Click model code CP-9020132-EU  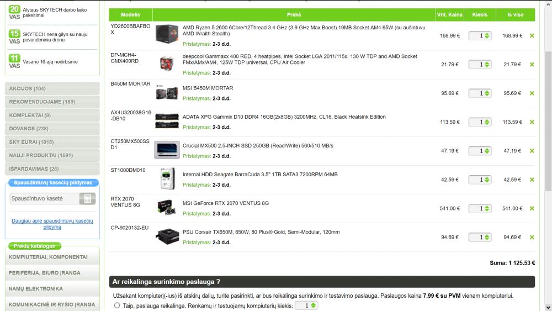click(130, 228)
